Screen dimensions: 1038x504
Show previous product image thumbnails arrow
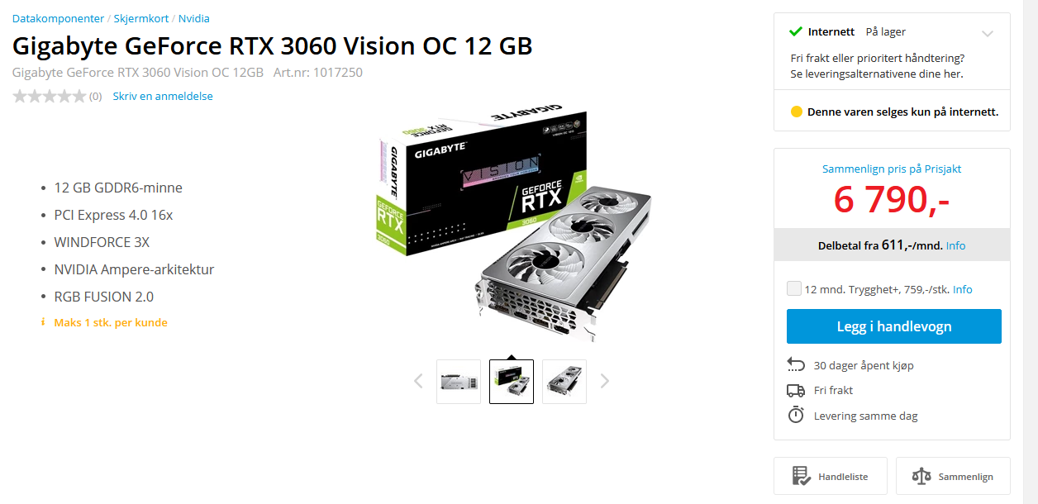click(x=418, y=381)
